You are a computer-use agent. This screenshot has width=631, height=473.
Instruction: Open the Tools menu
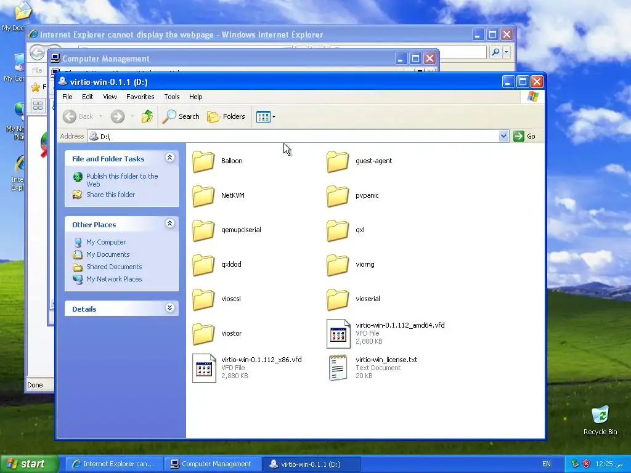tap(171, 97)
